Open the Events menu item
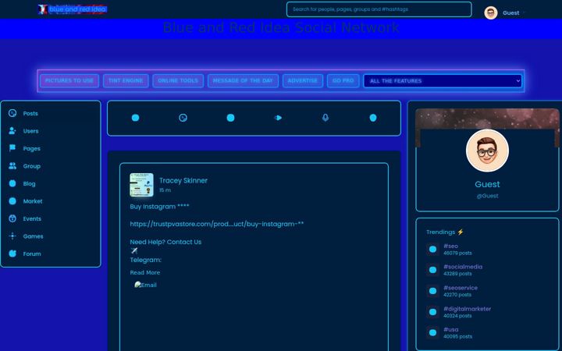The image size is (562, 351). (x=32, y=219)
